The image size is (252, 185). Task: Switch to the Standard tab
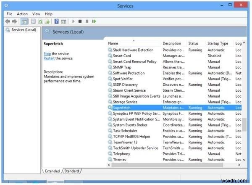pyautogui.click(x=72, y=171)
